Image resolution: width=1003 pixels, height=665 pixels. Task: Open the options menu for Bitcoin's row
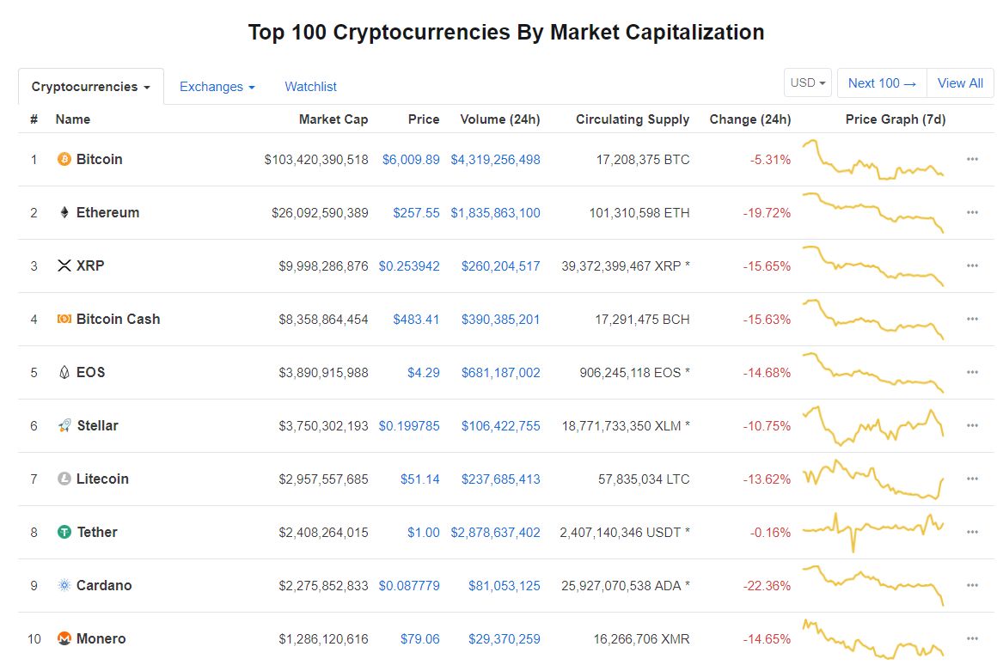(972, 159)
